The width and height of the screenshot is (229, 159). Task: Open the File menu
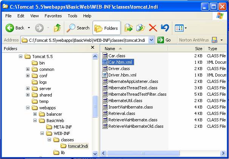[8, 16]
